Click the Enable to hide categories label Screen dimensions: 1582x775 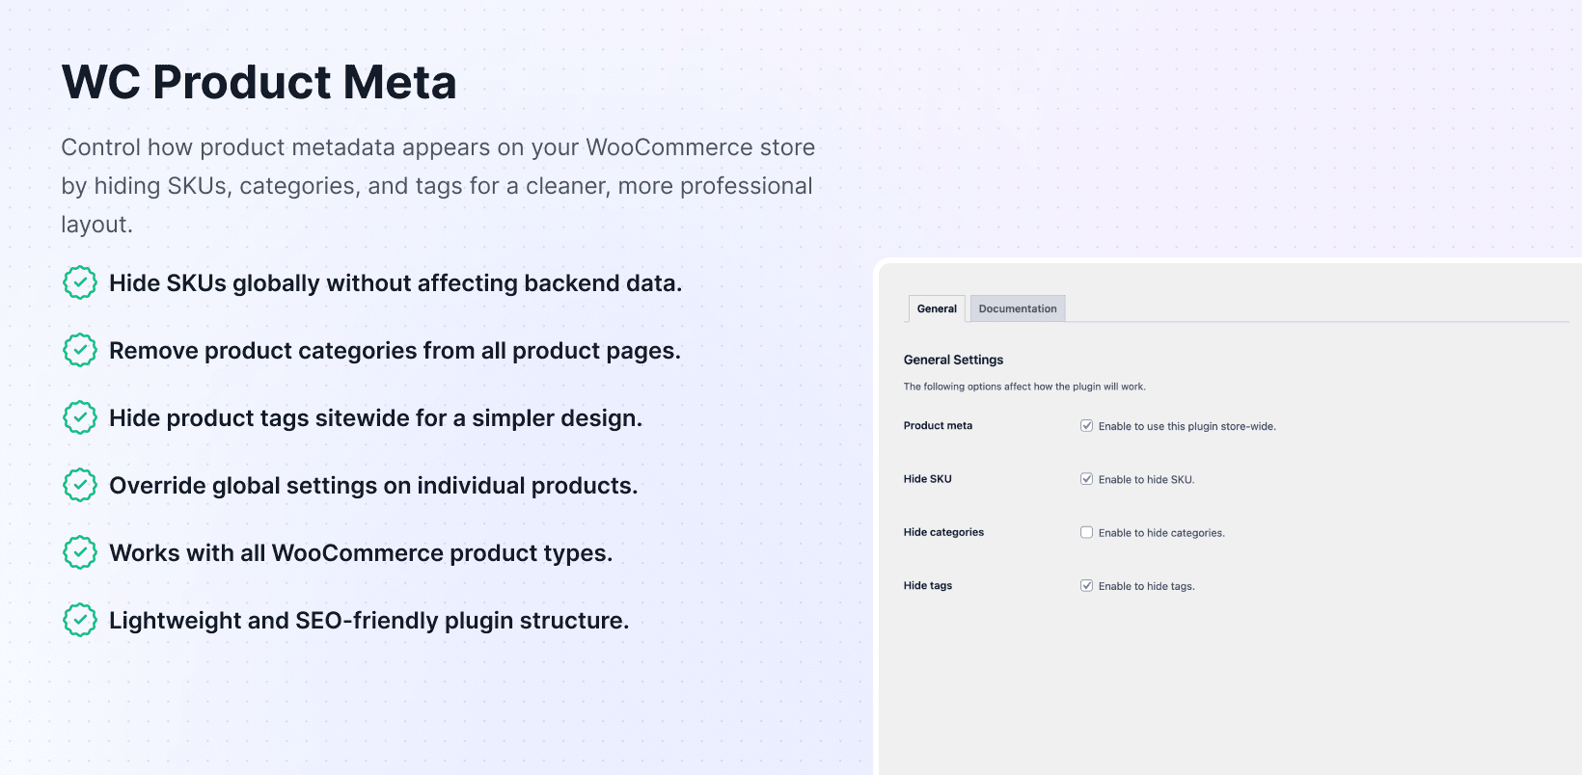[x=1161, y=533]
